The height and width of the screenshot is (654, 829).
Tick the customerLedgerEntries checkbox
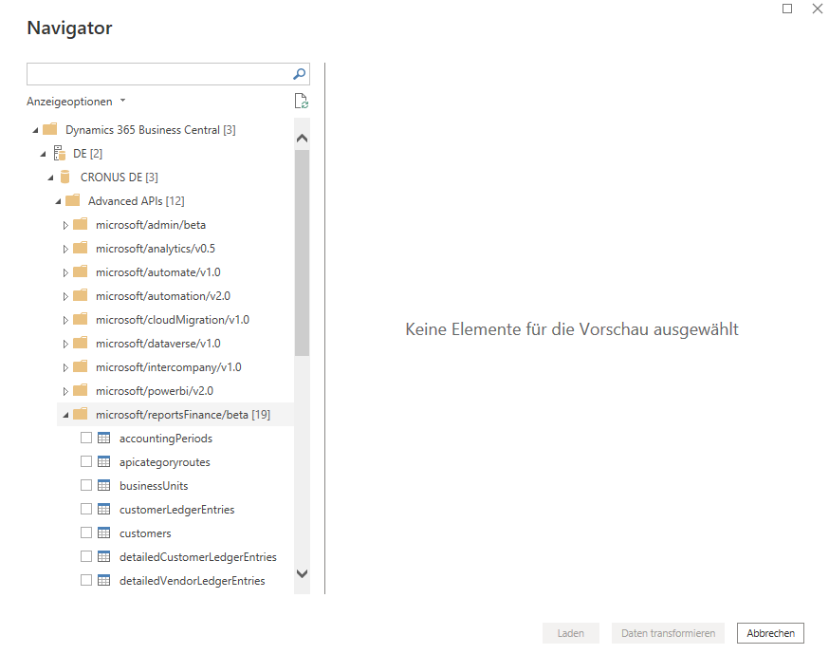86,509
